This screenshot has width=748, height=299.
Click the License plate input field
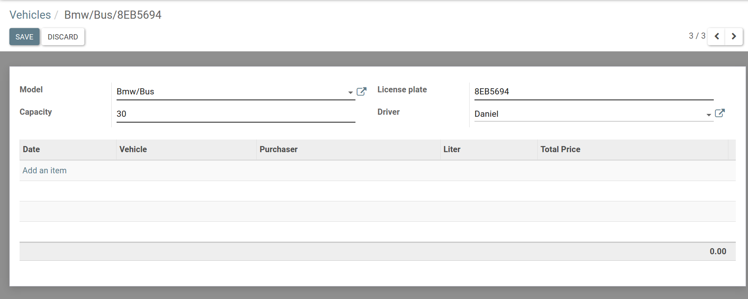(594, 92)
